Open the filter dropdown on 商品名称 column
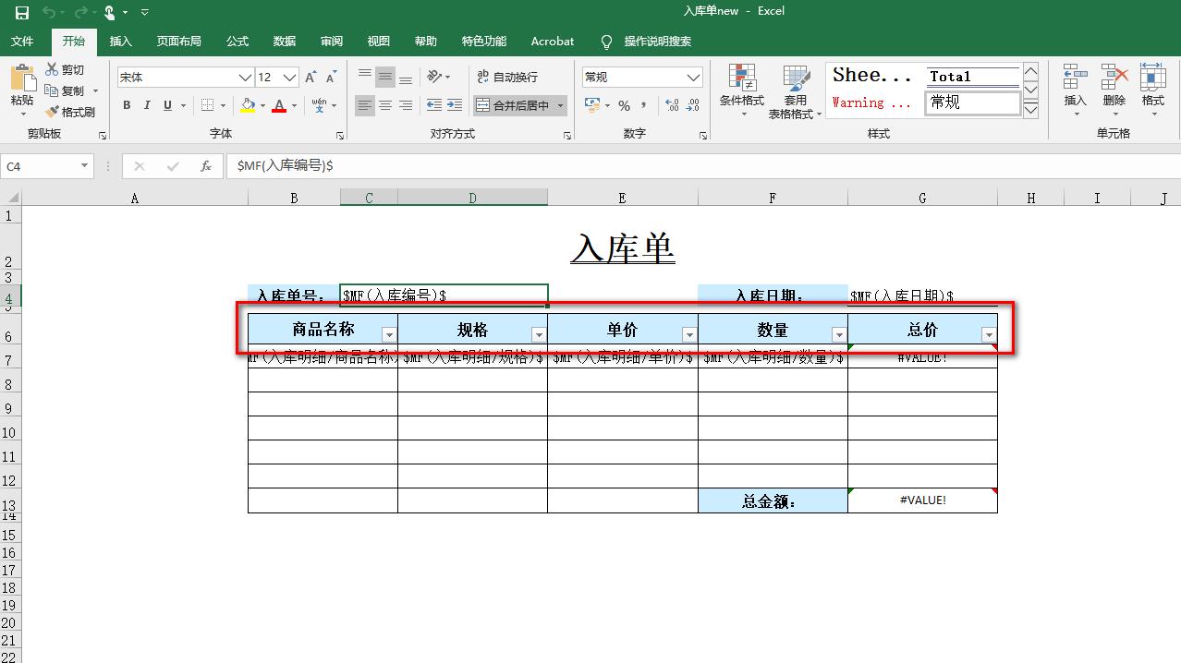Screen dimensions: 1181x663 [x=389, y=332]
